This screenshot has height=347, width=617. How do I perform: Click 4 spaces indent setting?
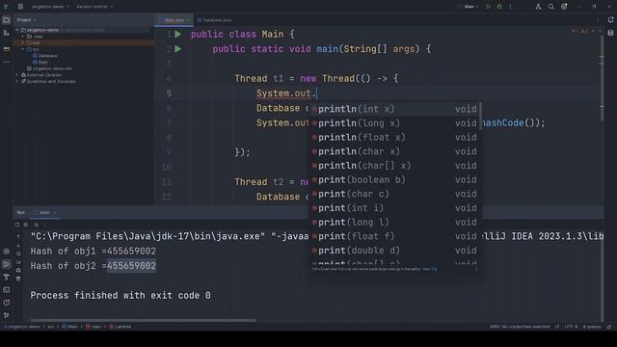click(592, 327)
